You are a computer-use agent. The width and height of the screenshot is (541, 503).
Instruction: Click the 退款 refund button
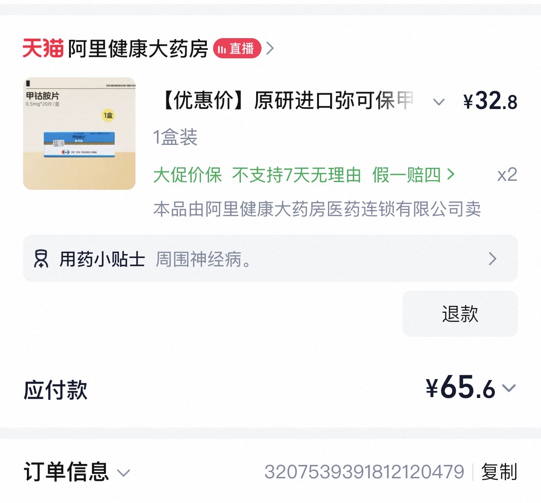click(460, 314)
